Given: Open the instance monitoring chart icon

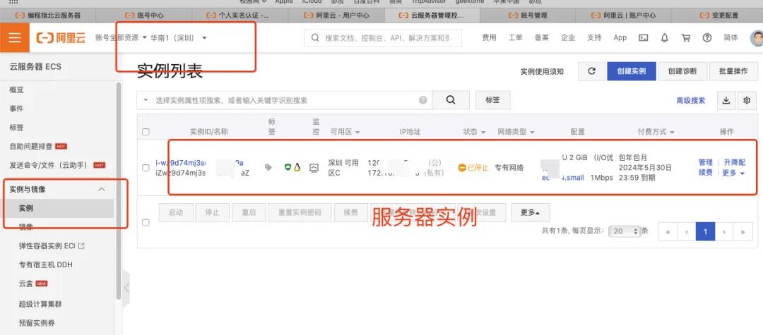Looking at the screenshot, I should tap(314, 168).
